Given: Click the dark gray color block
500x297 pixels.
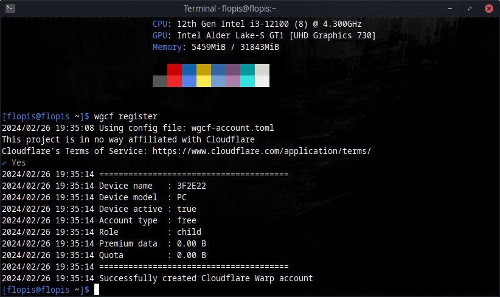Looking at the screenshot, I should tap(160, 82).
